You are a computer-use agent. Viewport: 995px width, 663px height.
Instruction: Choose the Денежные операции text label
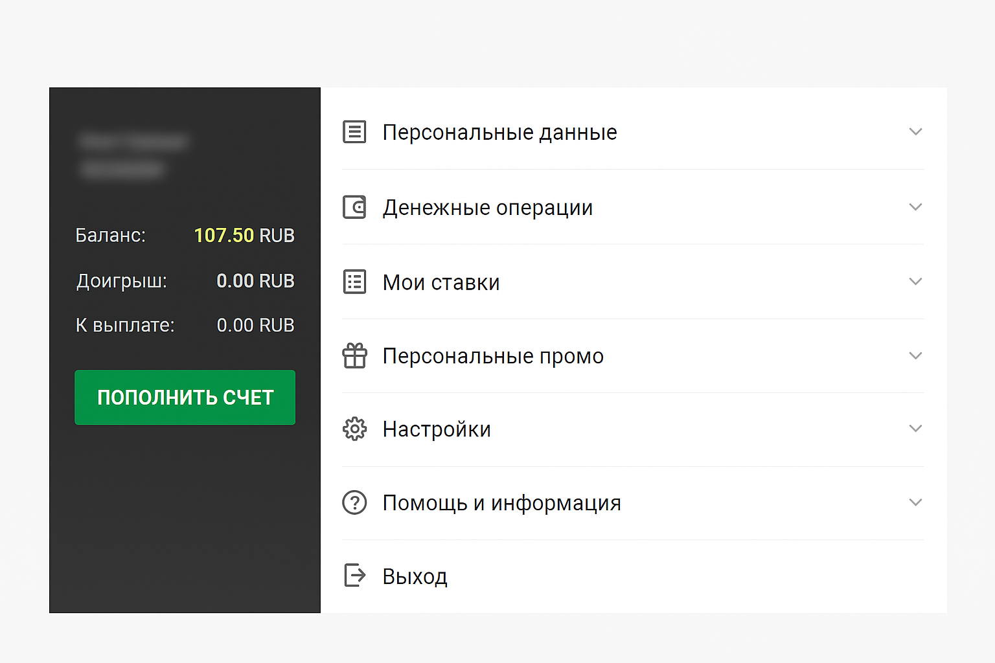487,208
